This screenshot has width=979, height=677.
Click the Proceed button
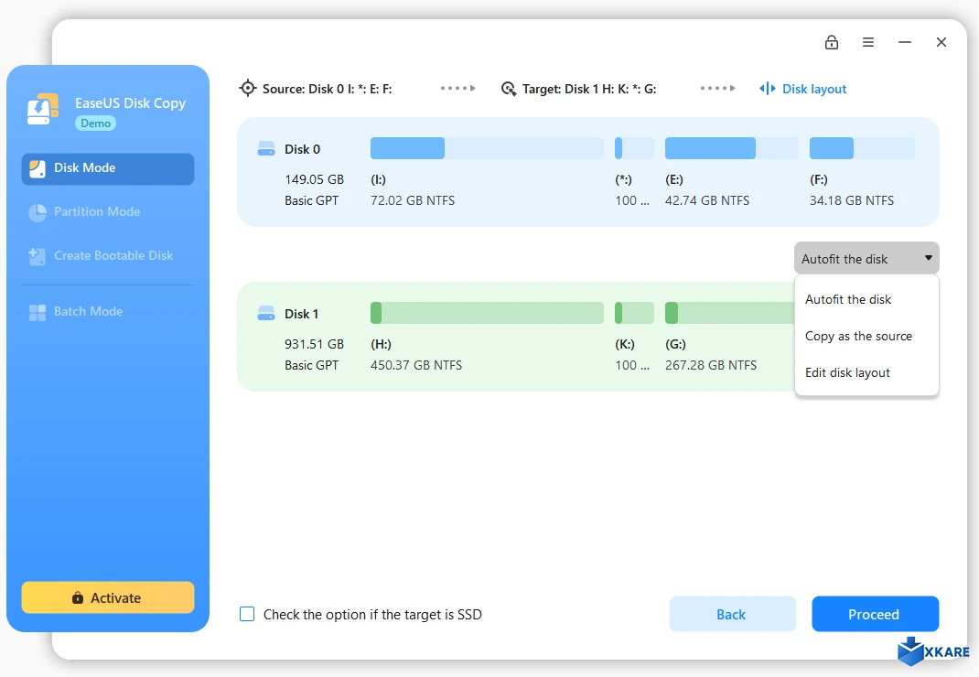coord(875,614)
